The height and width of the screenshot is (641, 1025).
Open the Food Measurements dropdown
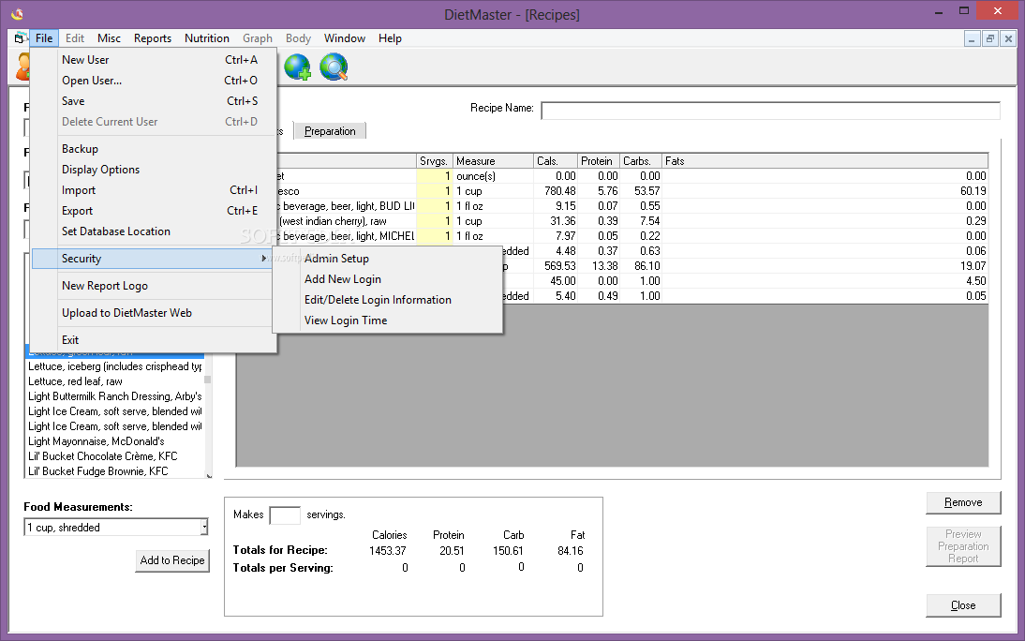[204, 527]
